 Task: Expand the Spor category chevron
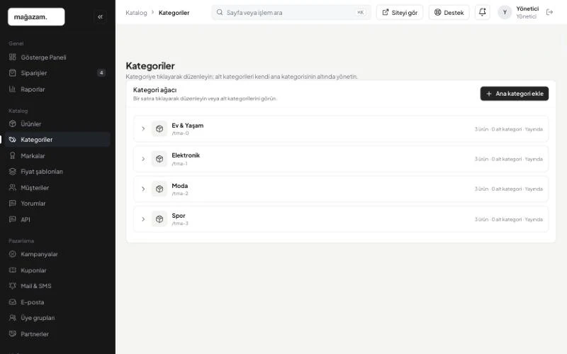[x=143, y=219]
